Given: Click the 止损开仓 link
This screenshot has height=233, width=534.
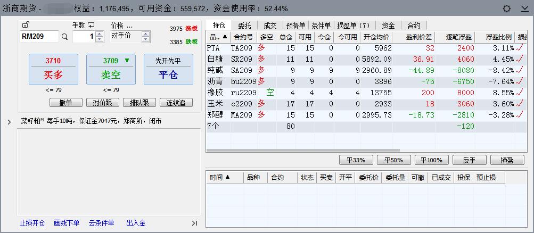Looking at the screenshot, I should (x=32, y=223).
